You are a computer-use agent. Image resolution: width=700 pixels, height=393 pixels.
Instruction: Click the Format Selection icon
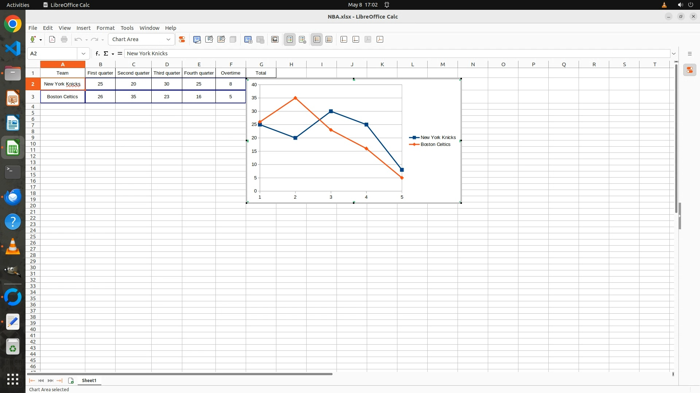tap(182, 39)
